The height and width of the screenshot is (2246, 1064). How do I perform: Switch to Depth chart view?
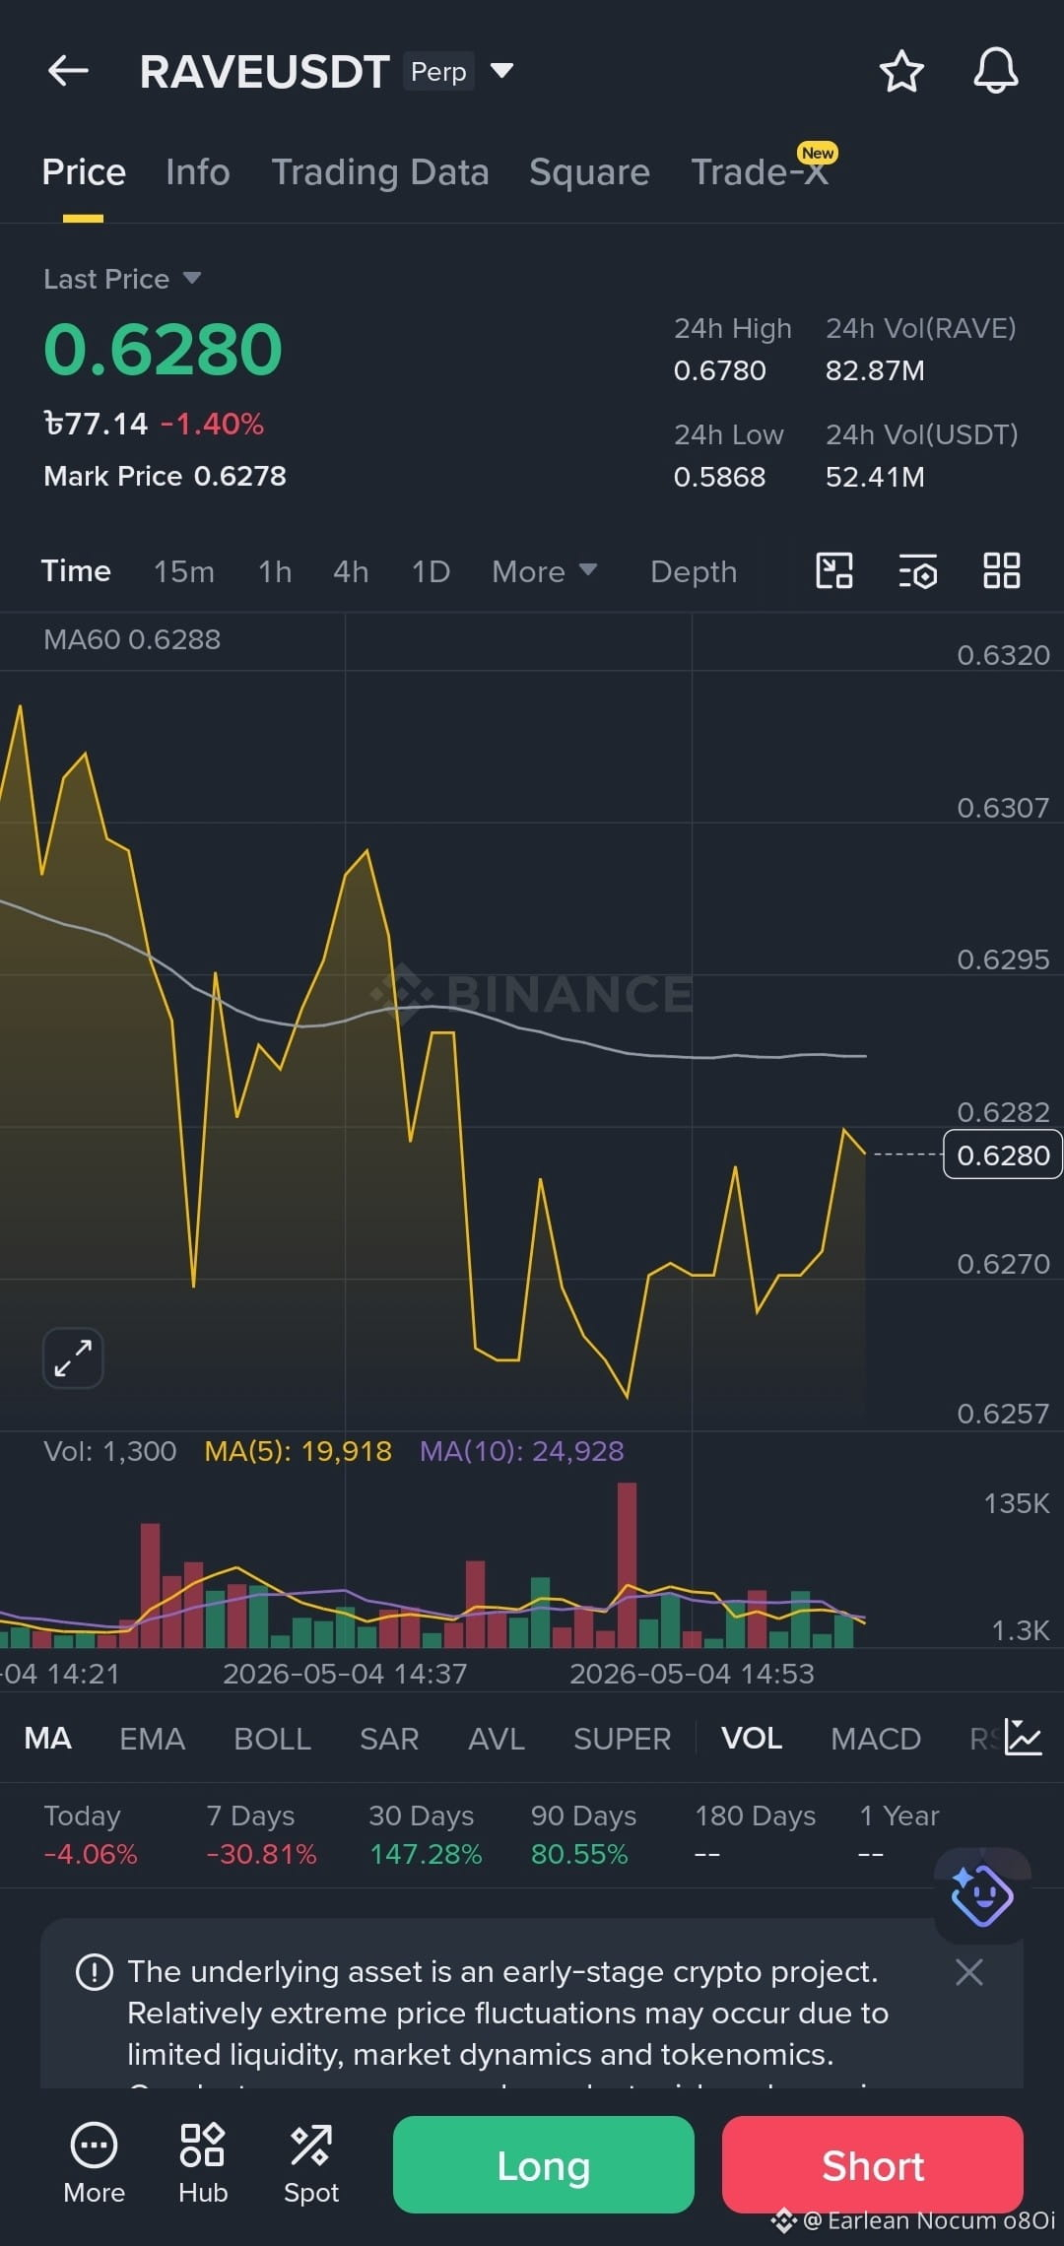pos(694,571)
